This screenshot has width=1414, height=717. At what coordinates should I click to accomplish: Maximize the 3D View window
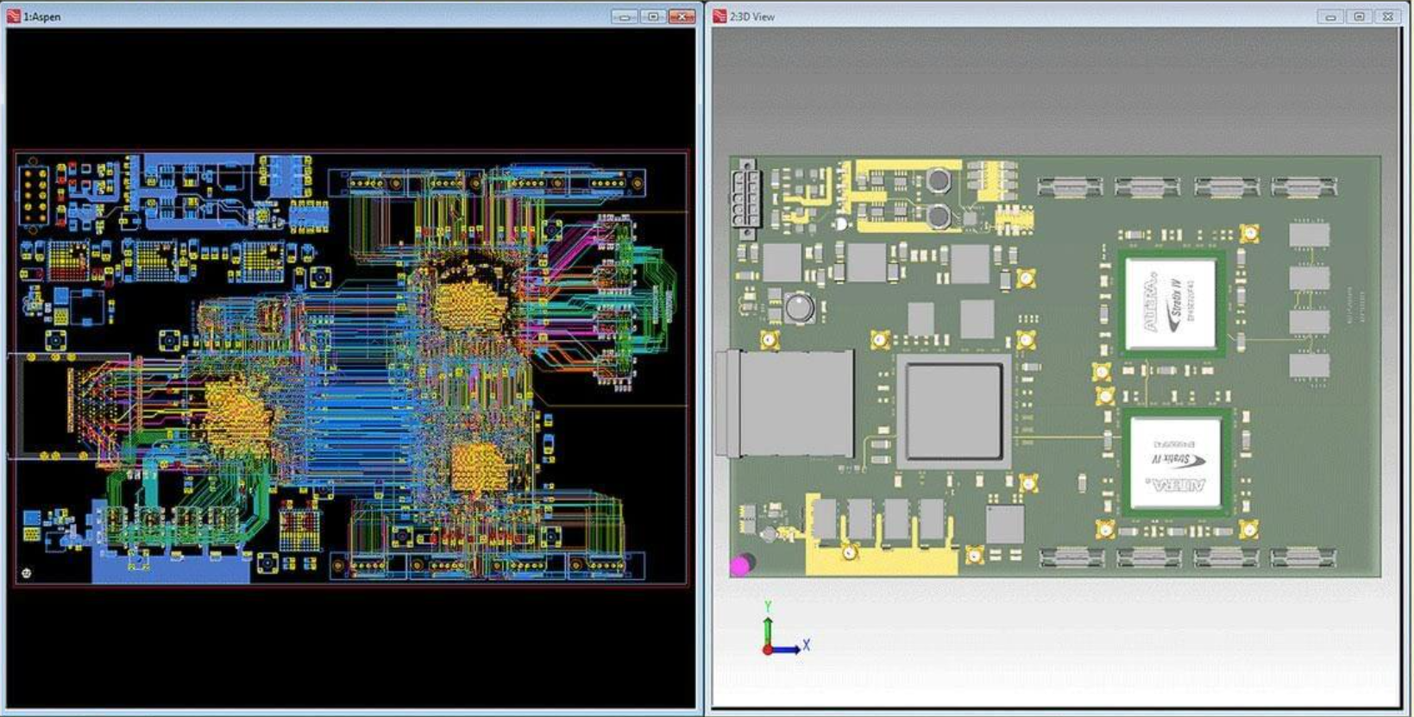(x=1360, y=16)
